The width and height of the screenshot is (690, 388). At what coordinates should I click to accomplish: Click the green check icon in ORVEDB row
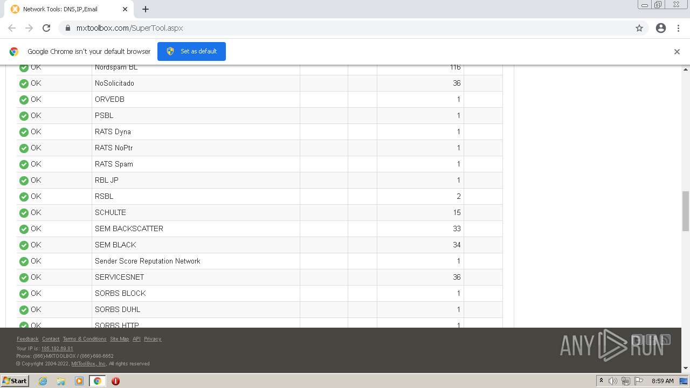[24, 100]
